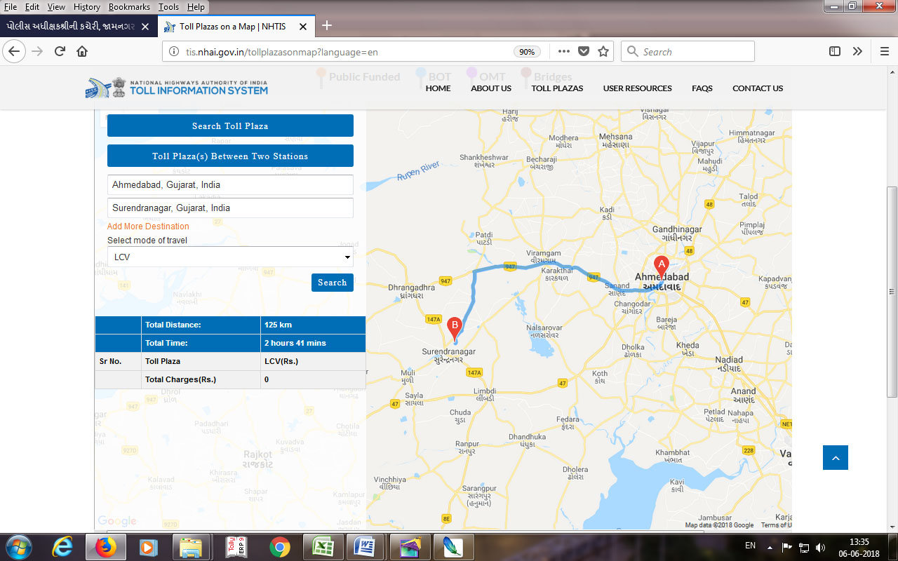Bookmark this page with the star icon
Image resolution: width=898 pixels, height=561 pixels.
603,51
